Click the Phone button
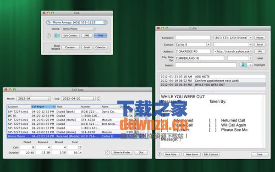The width and height of the screenshot is (275, 172). click(260, 38)
